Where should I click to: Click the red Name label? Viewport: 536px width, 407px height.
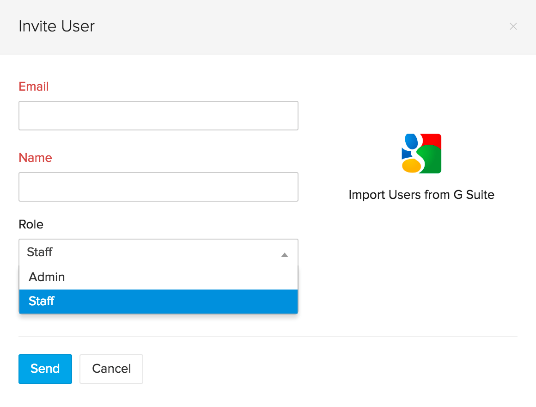[35, 158]
